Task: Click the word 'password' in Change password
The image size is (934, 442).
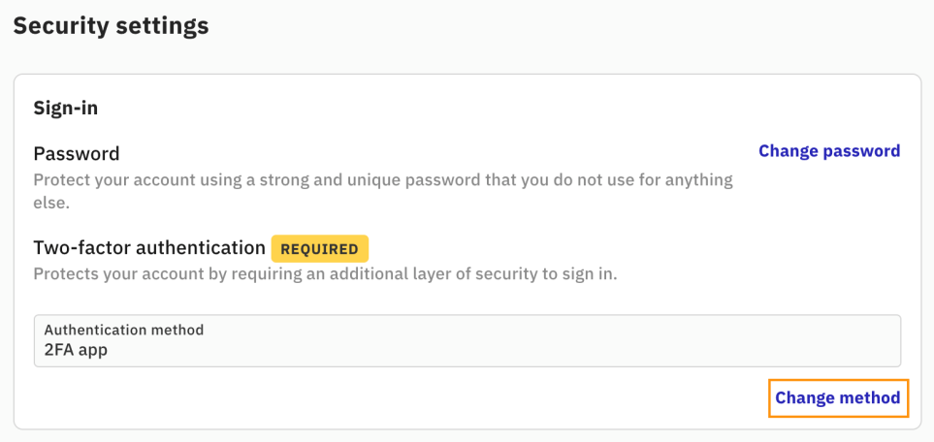Action: point(861,151)
